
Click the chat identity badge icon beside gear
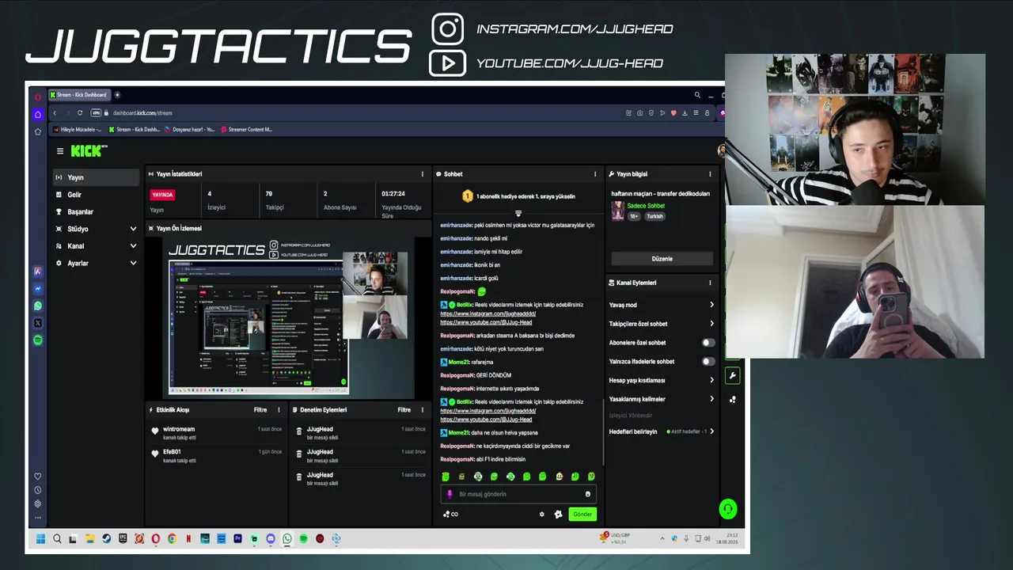[x=558, y=515]
